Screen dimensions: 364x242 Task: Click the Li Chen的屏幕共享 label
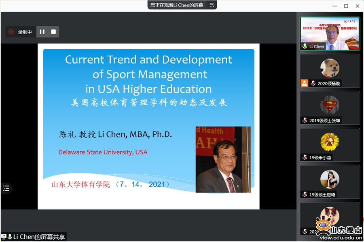coord(39,237)
